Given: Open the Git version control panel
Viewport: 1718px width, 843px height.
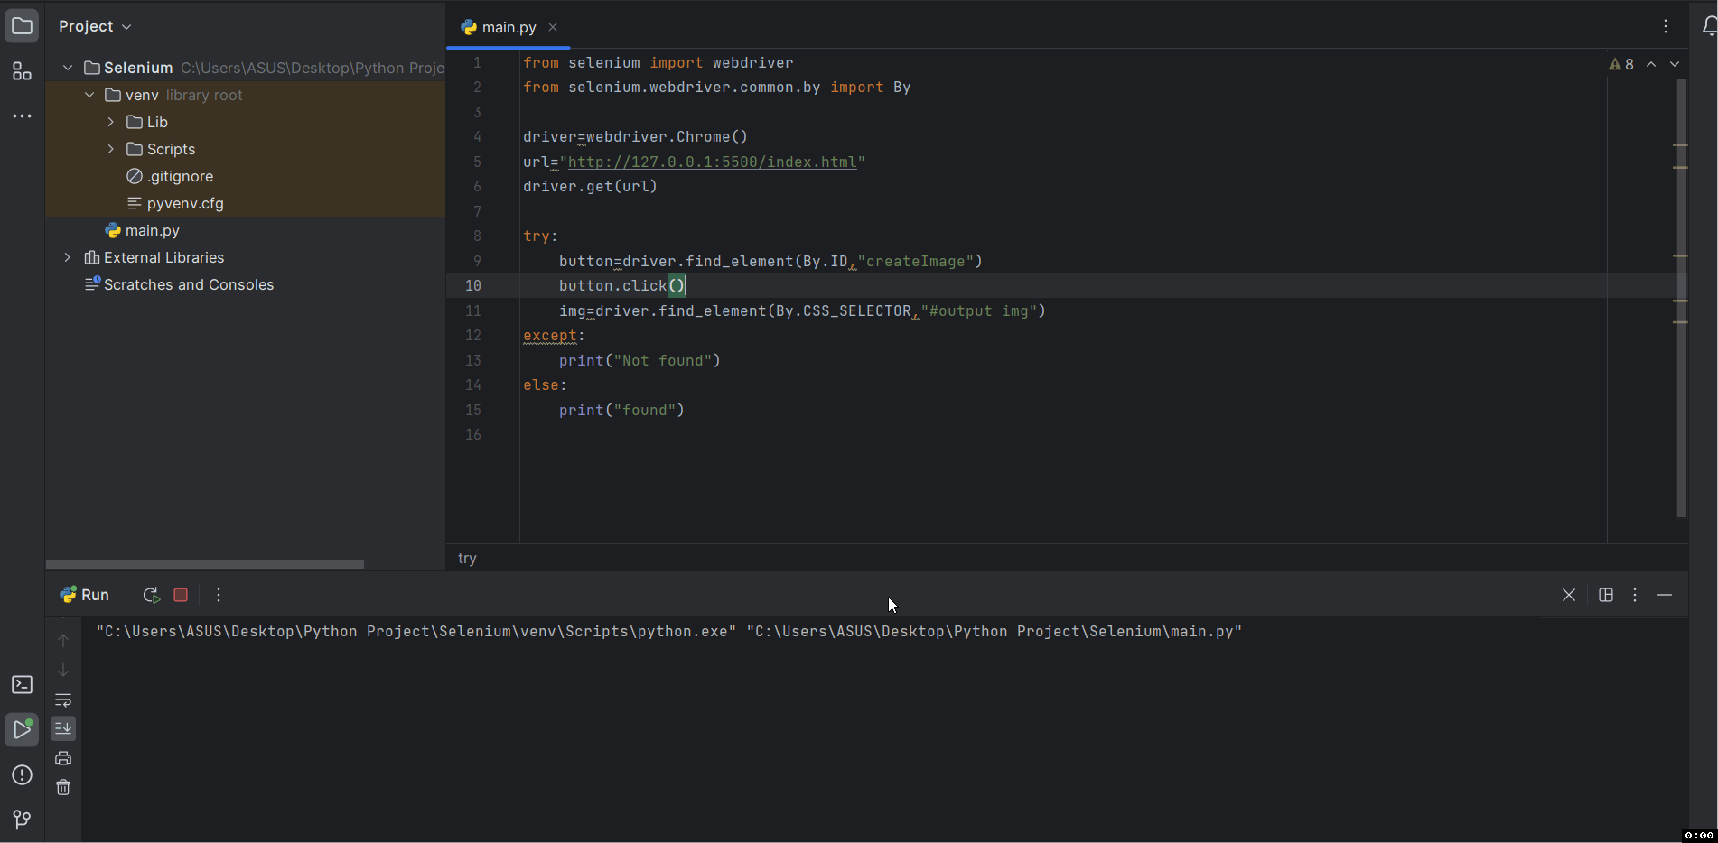Looking at the screenshot, I should coord(22,819).
